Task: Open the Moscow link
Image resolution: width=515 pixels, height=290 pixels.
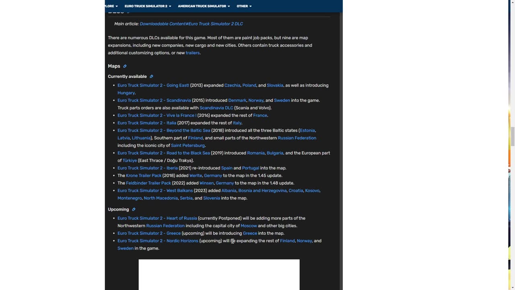Action: point(249,226)
